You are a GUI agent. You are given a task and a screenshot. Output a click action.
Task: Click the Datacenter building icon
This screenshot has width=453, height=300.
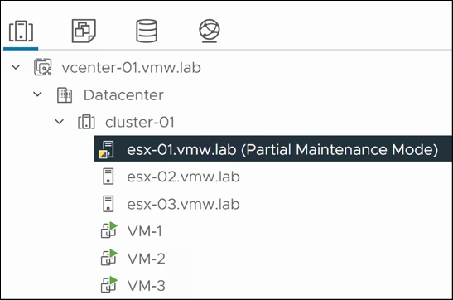pyautogui.click(x=65, y=94)
